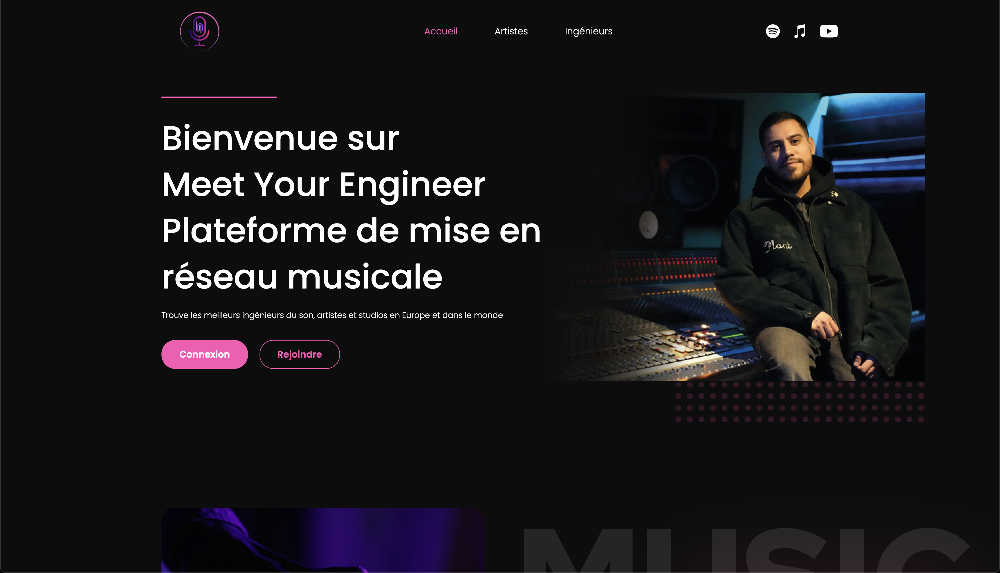Click the 'Plateforme de mise en' heading line
The image size is (1000, 573).
[351, 231]
